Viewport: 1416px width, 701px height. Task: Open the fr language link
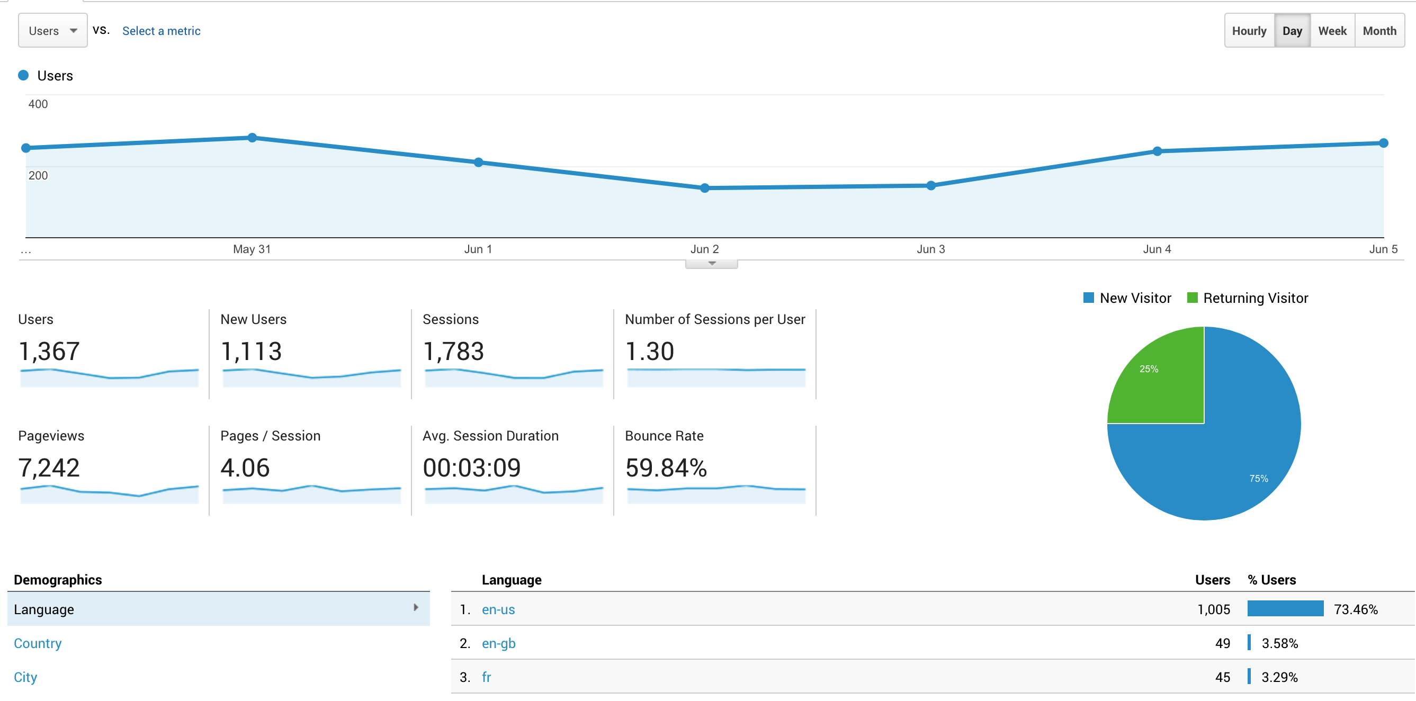tap(486, 677)
